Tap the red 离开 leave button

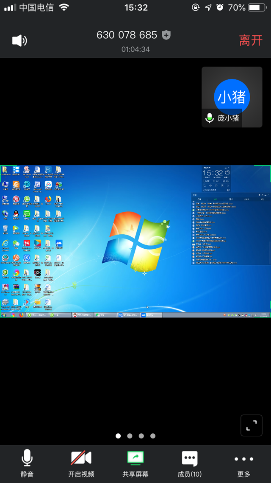tap(251, 40)
